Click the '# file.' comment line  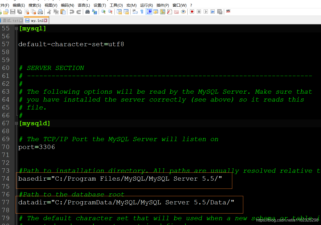pos(33,107)
